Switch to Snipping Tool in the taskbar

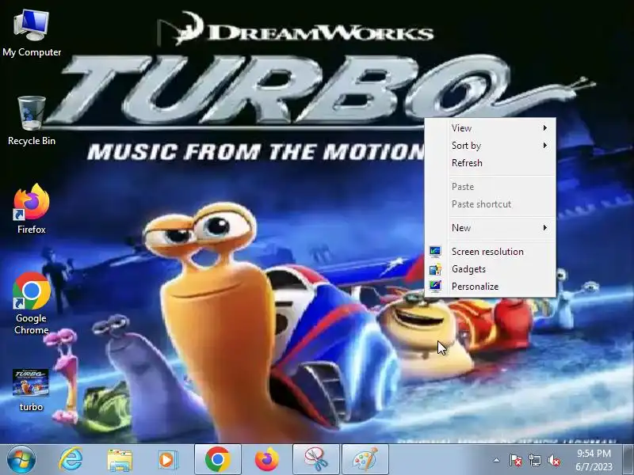point(315,460)
